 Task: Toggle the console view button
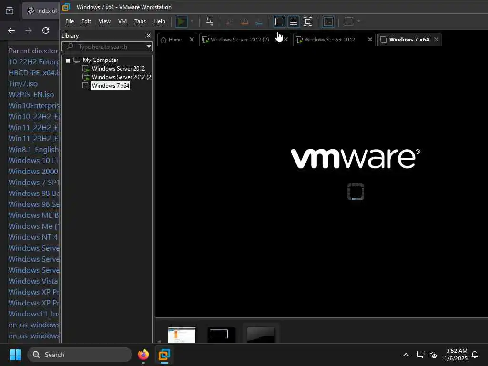(328, 21)
